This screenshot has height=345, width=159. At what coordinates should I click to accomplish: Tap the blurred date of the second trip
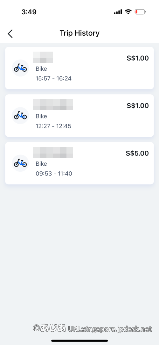(53, 105)
